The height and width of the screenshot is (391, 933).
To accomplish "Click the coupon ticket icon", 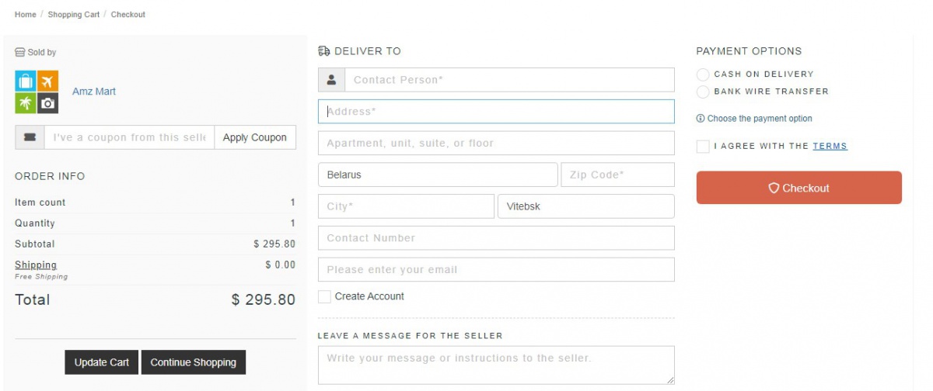I will [x=30, y=137].
